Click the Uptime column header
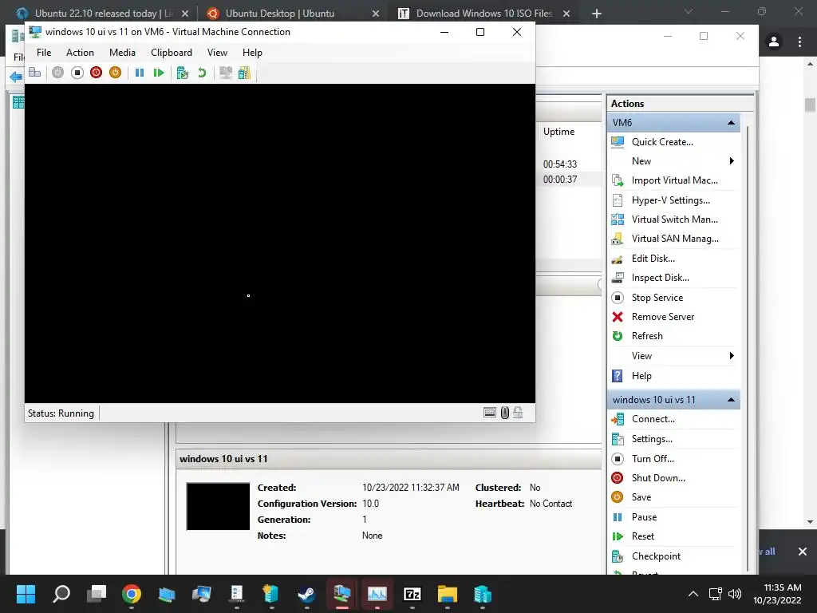Image resolution: width=817 pixels, height=613 pixels. [x=558, y=132]
